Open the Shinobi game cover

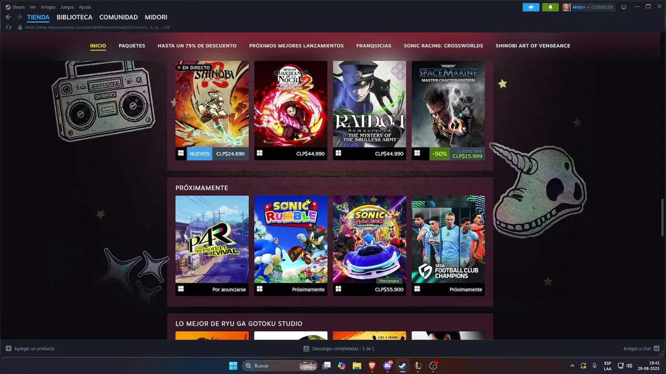212,104
